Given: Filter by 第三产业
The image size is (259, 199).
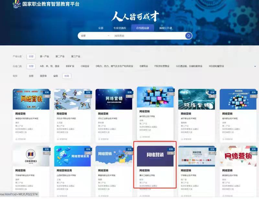Looking at the screenshot, I should 76,56.
